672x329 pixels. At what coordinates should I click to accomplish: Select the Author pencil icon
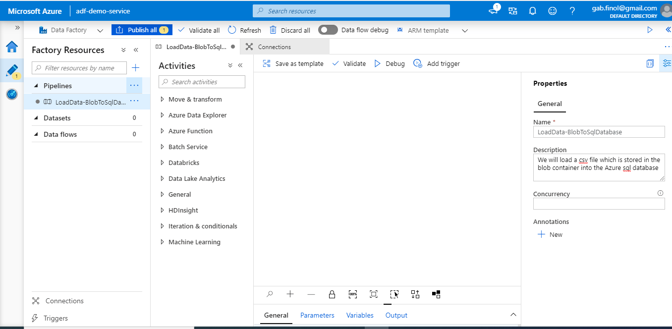(12, 70)
